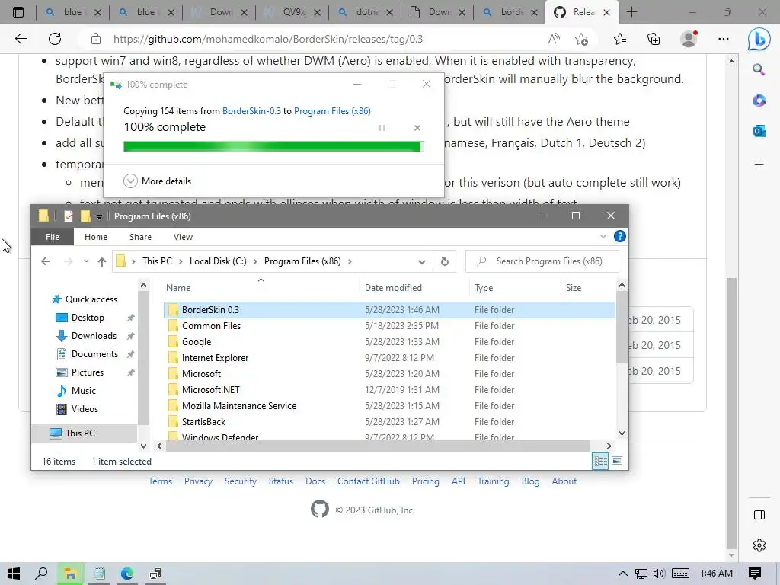Click the Search Program Files (x86) box
The height and width of the screenshot is (585, 780).
point(542,261)
